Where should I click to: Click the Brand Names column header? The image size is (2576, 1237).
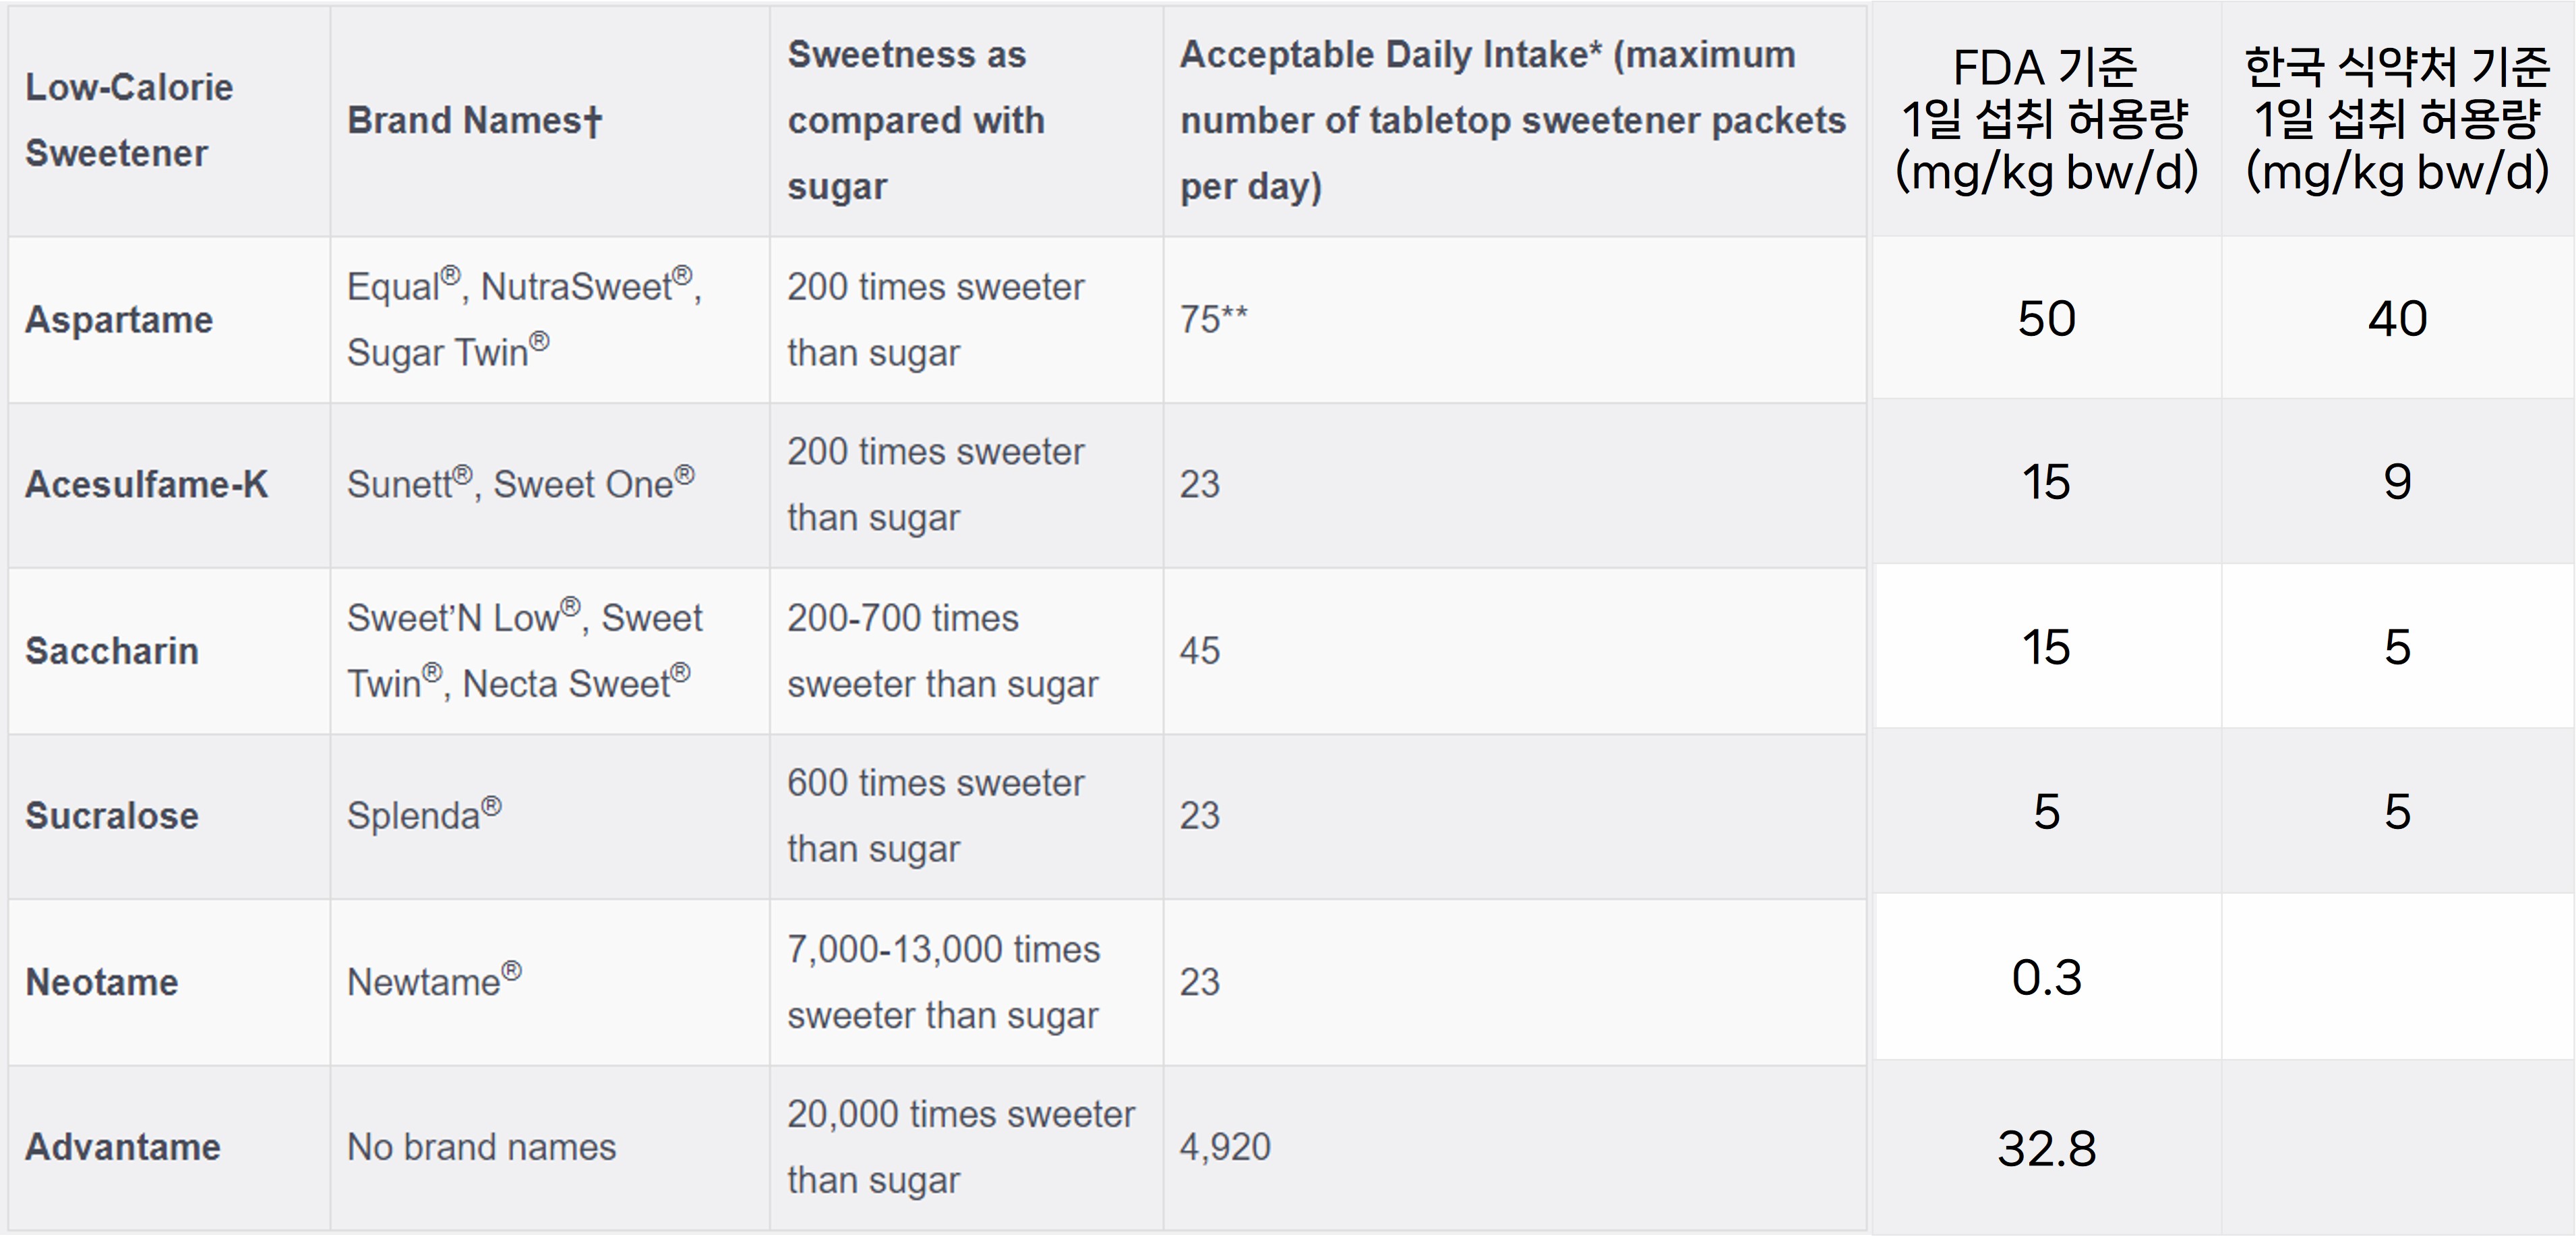click(475, 120)
